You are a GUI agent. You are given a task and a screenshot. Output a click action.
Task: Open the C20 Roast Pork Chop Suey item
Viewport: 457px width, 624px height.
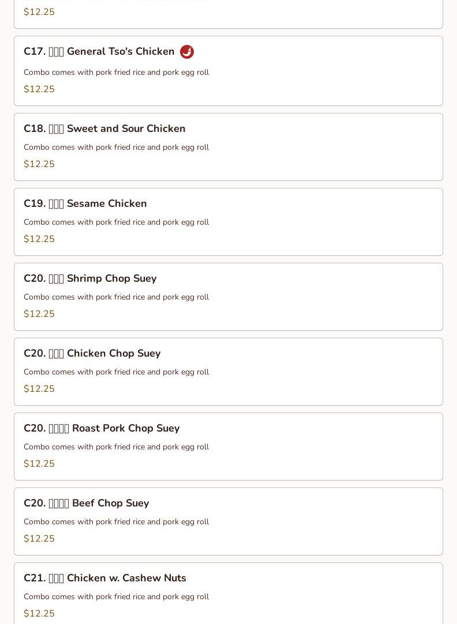point(102,428)
